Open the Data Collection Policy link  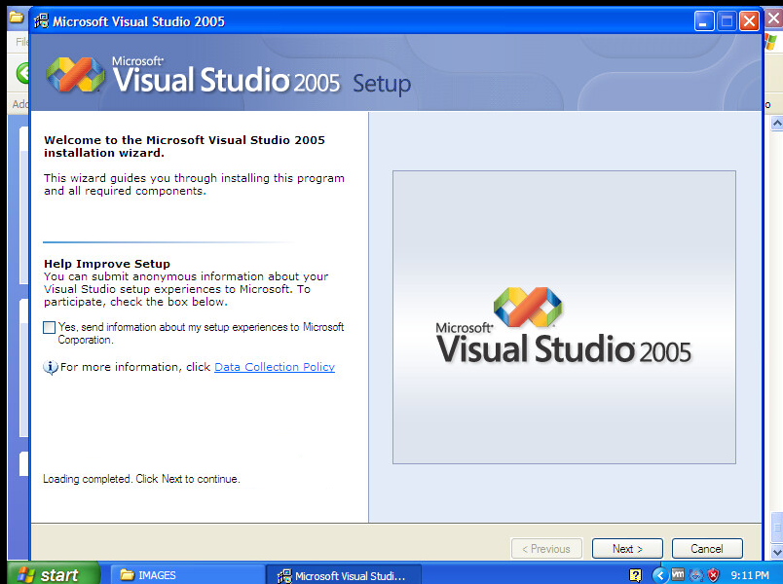[x=275, y=367]
